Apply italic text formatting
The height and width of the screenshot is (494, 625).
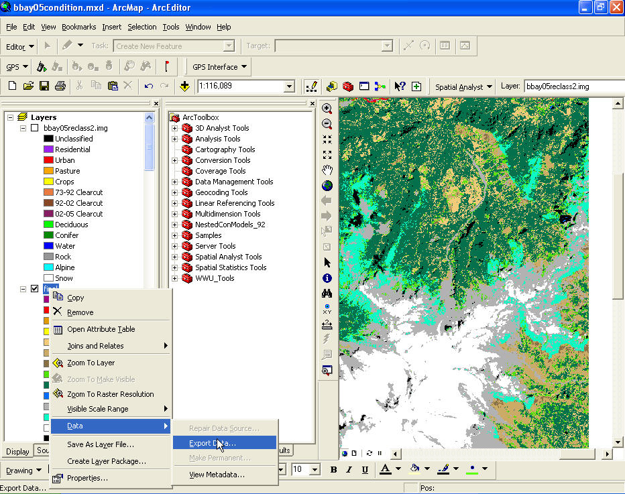coord(349,470)
